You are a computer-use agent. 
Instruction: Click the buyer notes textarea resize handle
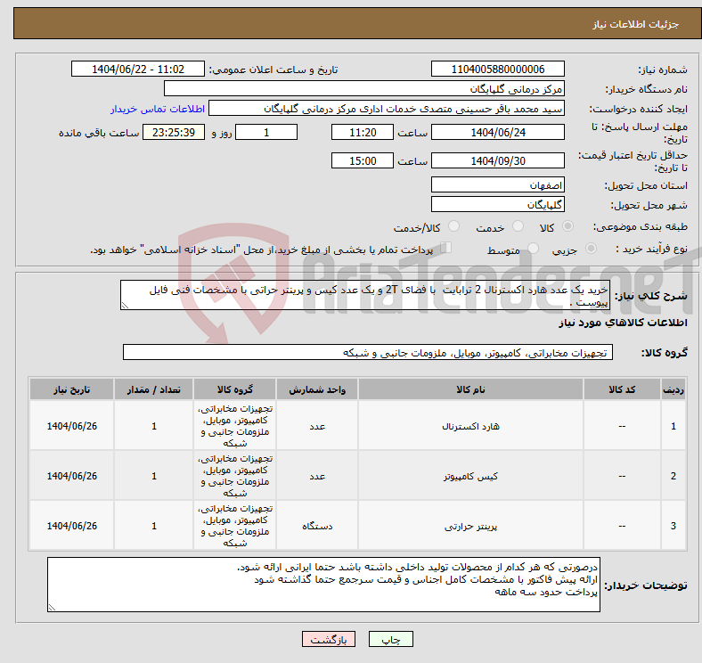[52, 608]
